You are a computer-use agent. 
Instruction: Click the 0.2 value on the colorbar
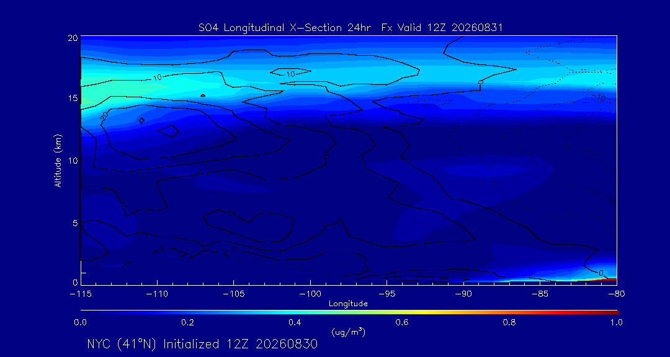188,322
